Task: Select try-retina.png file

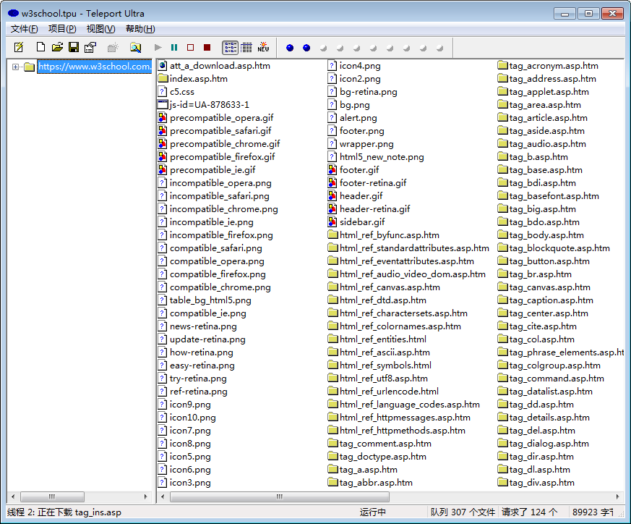Action: click(198, 379)
